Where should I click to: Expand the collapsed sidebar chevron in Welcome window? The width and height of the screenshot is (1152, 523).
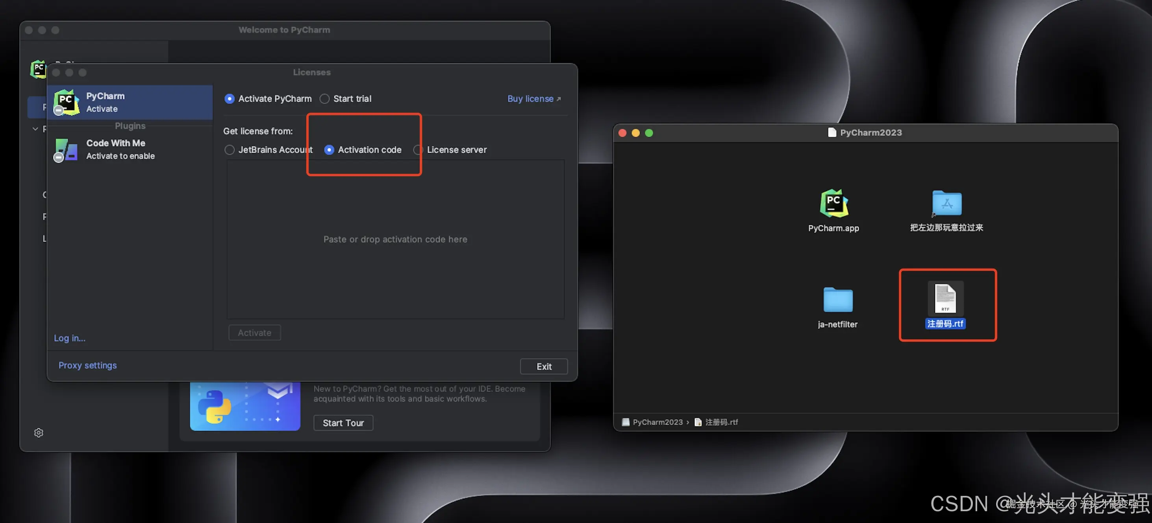tap(35, 129)
